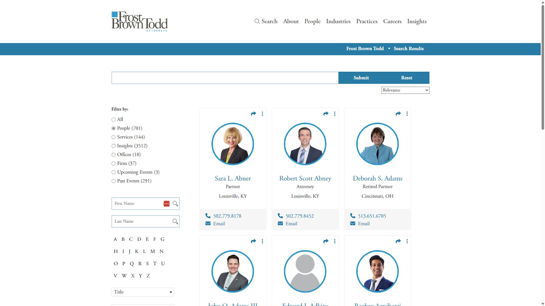Open the three-dot menu on Deborah Adams's card
The height and width of the screenshot is (306, 545).
pyautogui.click(x=407, y=114)
